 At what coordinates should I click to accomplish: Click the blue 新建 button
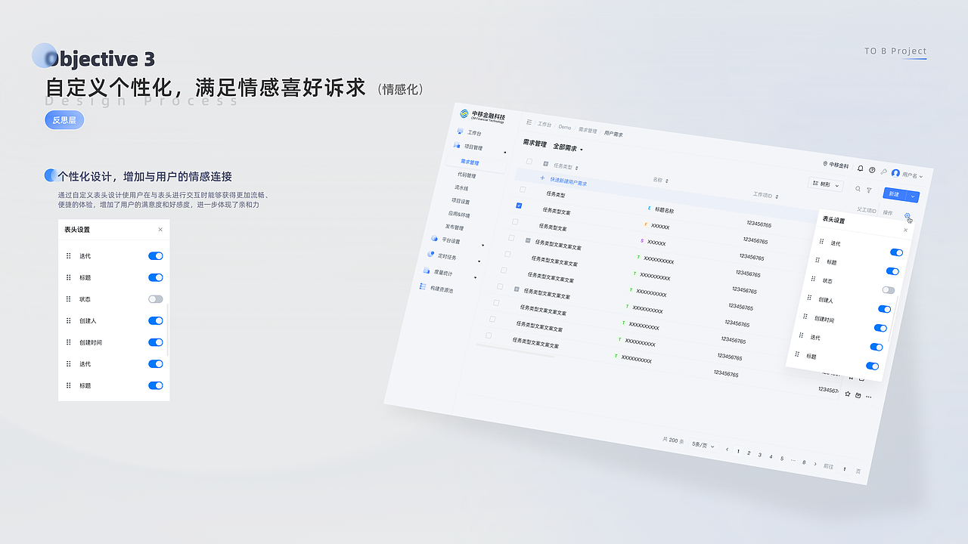click(895, 194)
